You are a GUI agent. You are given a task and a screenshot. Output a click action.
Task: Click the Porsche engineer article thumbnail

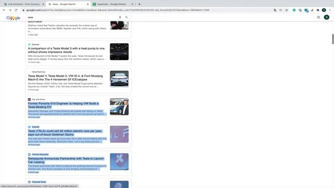(x=120, y=107)
